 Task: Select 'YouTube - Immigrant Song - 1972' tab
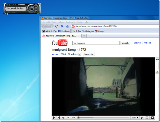[x=61, y=36]
